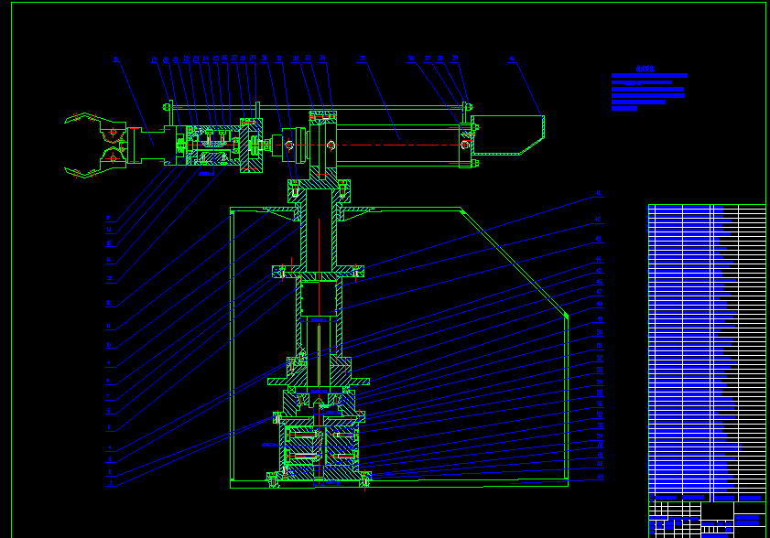
Task: Select part callout number 22
Action: 187,59
